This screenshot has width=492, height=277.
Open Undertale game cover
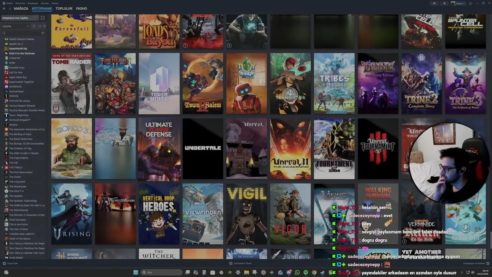point(203,149)
